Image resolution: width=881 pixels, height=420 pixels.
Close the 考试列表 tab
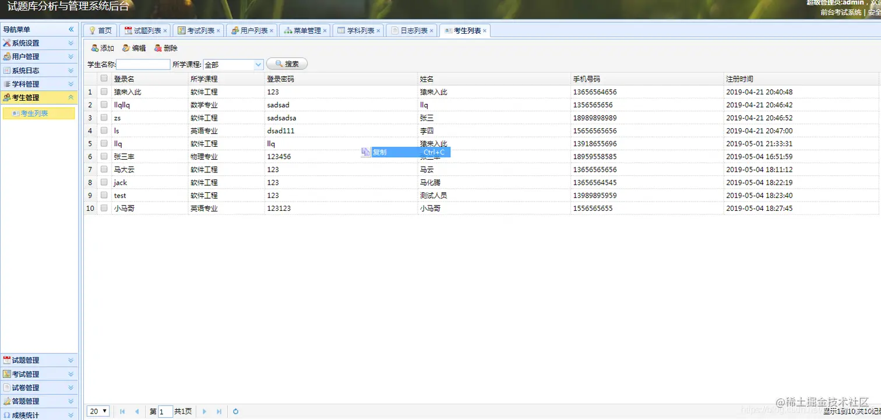pos(219,31)
